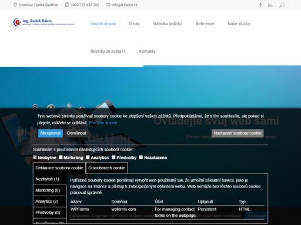Click the Účel column header
The width and height of the screenshot is (301, 225).
(x=159, y=202)
